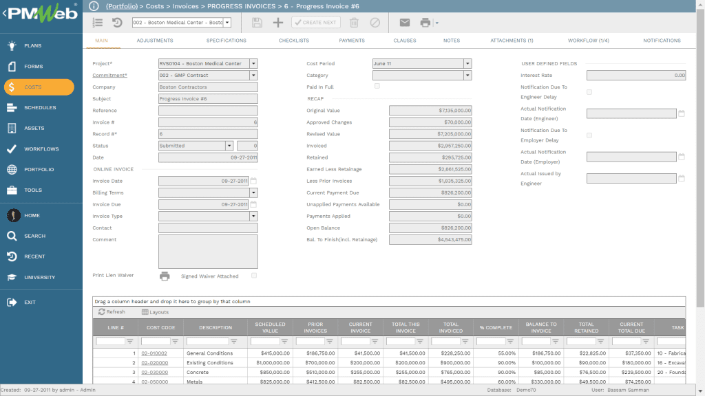
Task: Open the Invoice Date calendar icon
Action: pyautogui.click(x=253, y=181)
